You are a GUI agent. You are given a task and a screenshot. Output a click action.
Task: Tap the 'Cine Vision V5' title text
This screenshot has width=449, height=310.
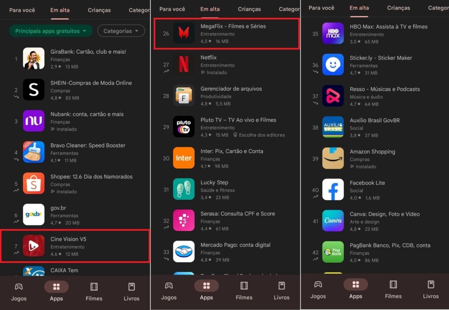[x=68, y=239]
